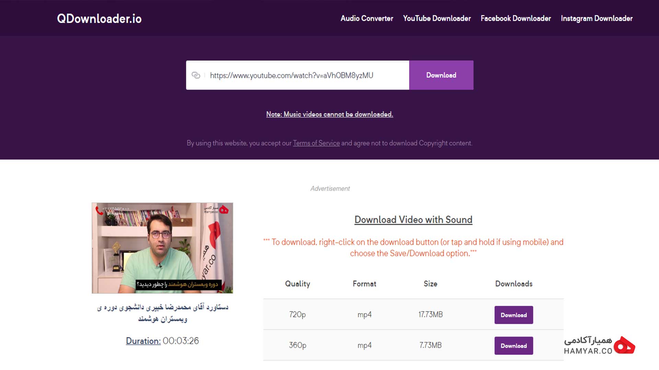Select the Persian video title text
659x370 pixels.
163,313
